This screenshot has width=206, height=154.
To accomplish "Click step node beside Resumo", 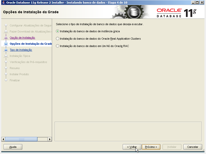I will [6, 68].
